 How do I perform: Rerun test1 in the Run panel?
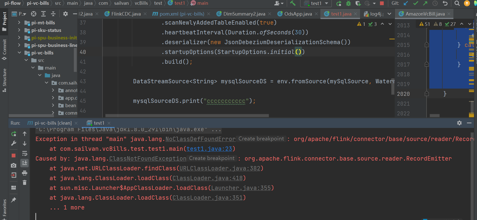pos(14,134)
